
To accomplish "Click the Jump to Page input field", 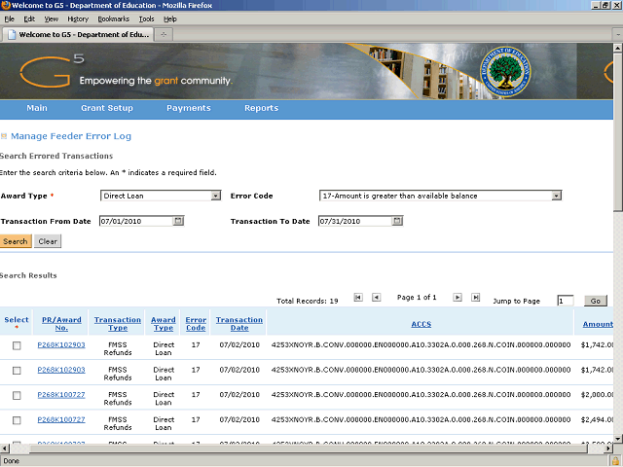I will pos(565,302).
